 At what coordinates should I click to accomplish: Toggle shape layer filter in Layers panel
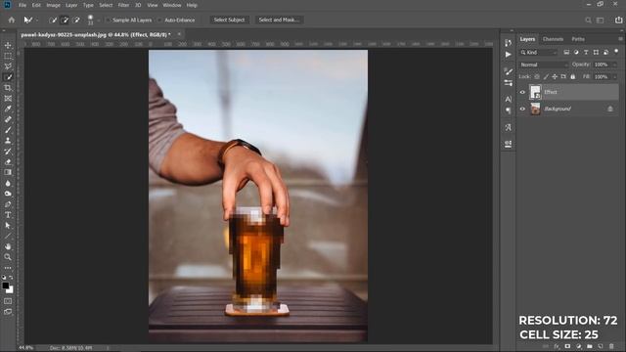point(596,52)
